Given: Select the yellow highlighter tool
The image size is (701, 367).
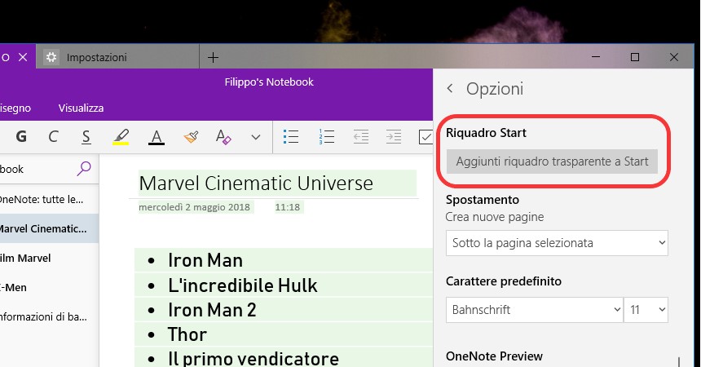Looking at the screenshot, I should coord(121,137).
